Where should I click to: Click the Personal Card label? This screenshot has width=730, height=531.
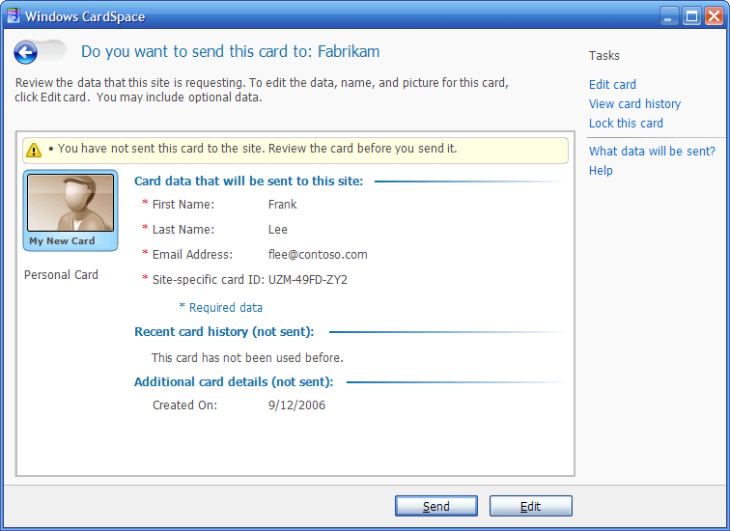(61, 275)
